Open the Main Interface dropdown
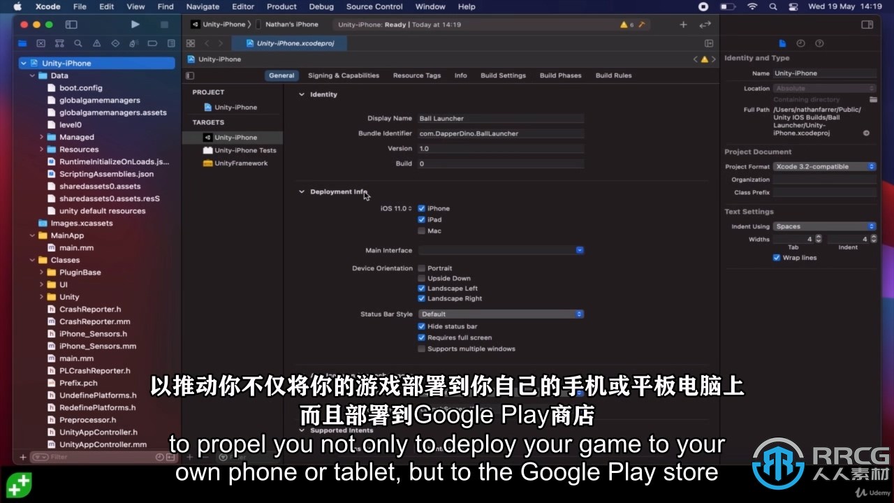 501,250
